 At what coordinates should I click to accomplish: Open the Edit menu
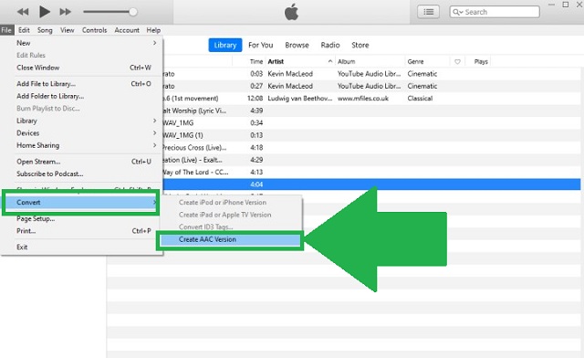pos(24,30)
